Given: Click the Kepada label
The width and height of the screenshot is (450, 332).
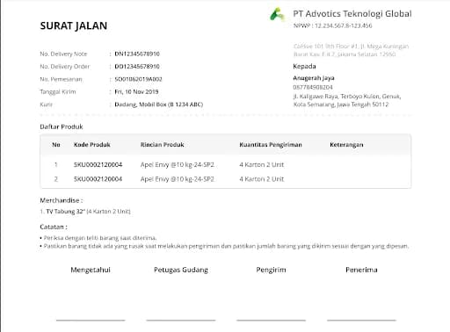Looking at the screenshot, I should 304,67.
